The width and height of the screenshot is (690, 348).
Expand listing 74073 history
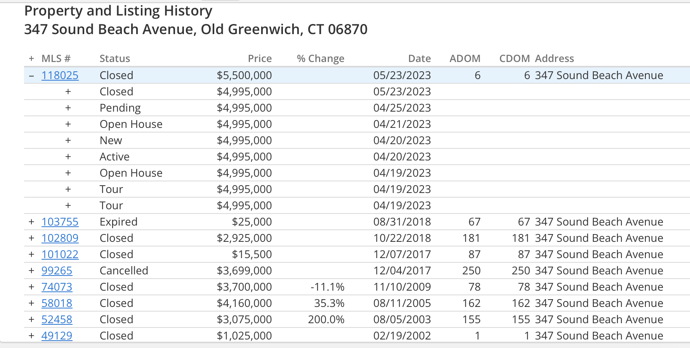pyautogui.click(x=31, y=287)
